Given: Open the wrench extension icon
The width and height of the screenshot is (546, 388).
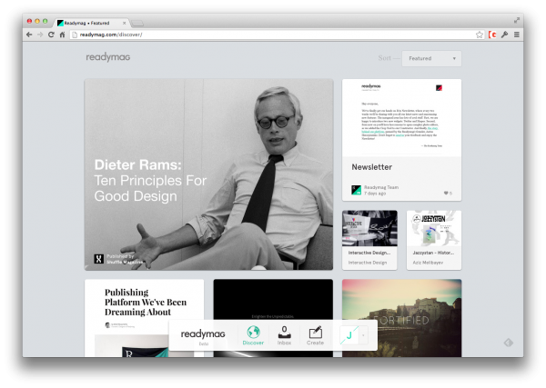Looking at the screenshot, I should (504, 35).
